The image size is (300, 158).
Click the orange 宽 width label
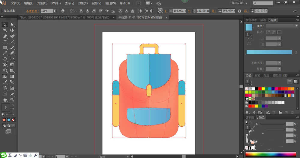coord(214,11)
